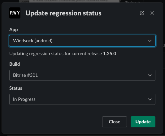Click the Build field label
Image resolution: width=165 pixels, height=136 pixels.
pyautogui.click(x=15, y=64)
